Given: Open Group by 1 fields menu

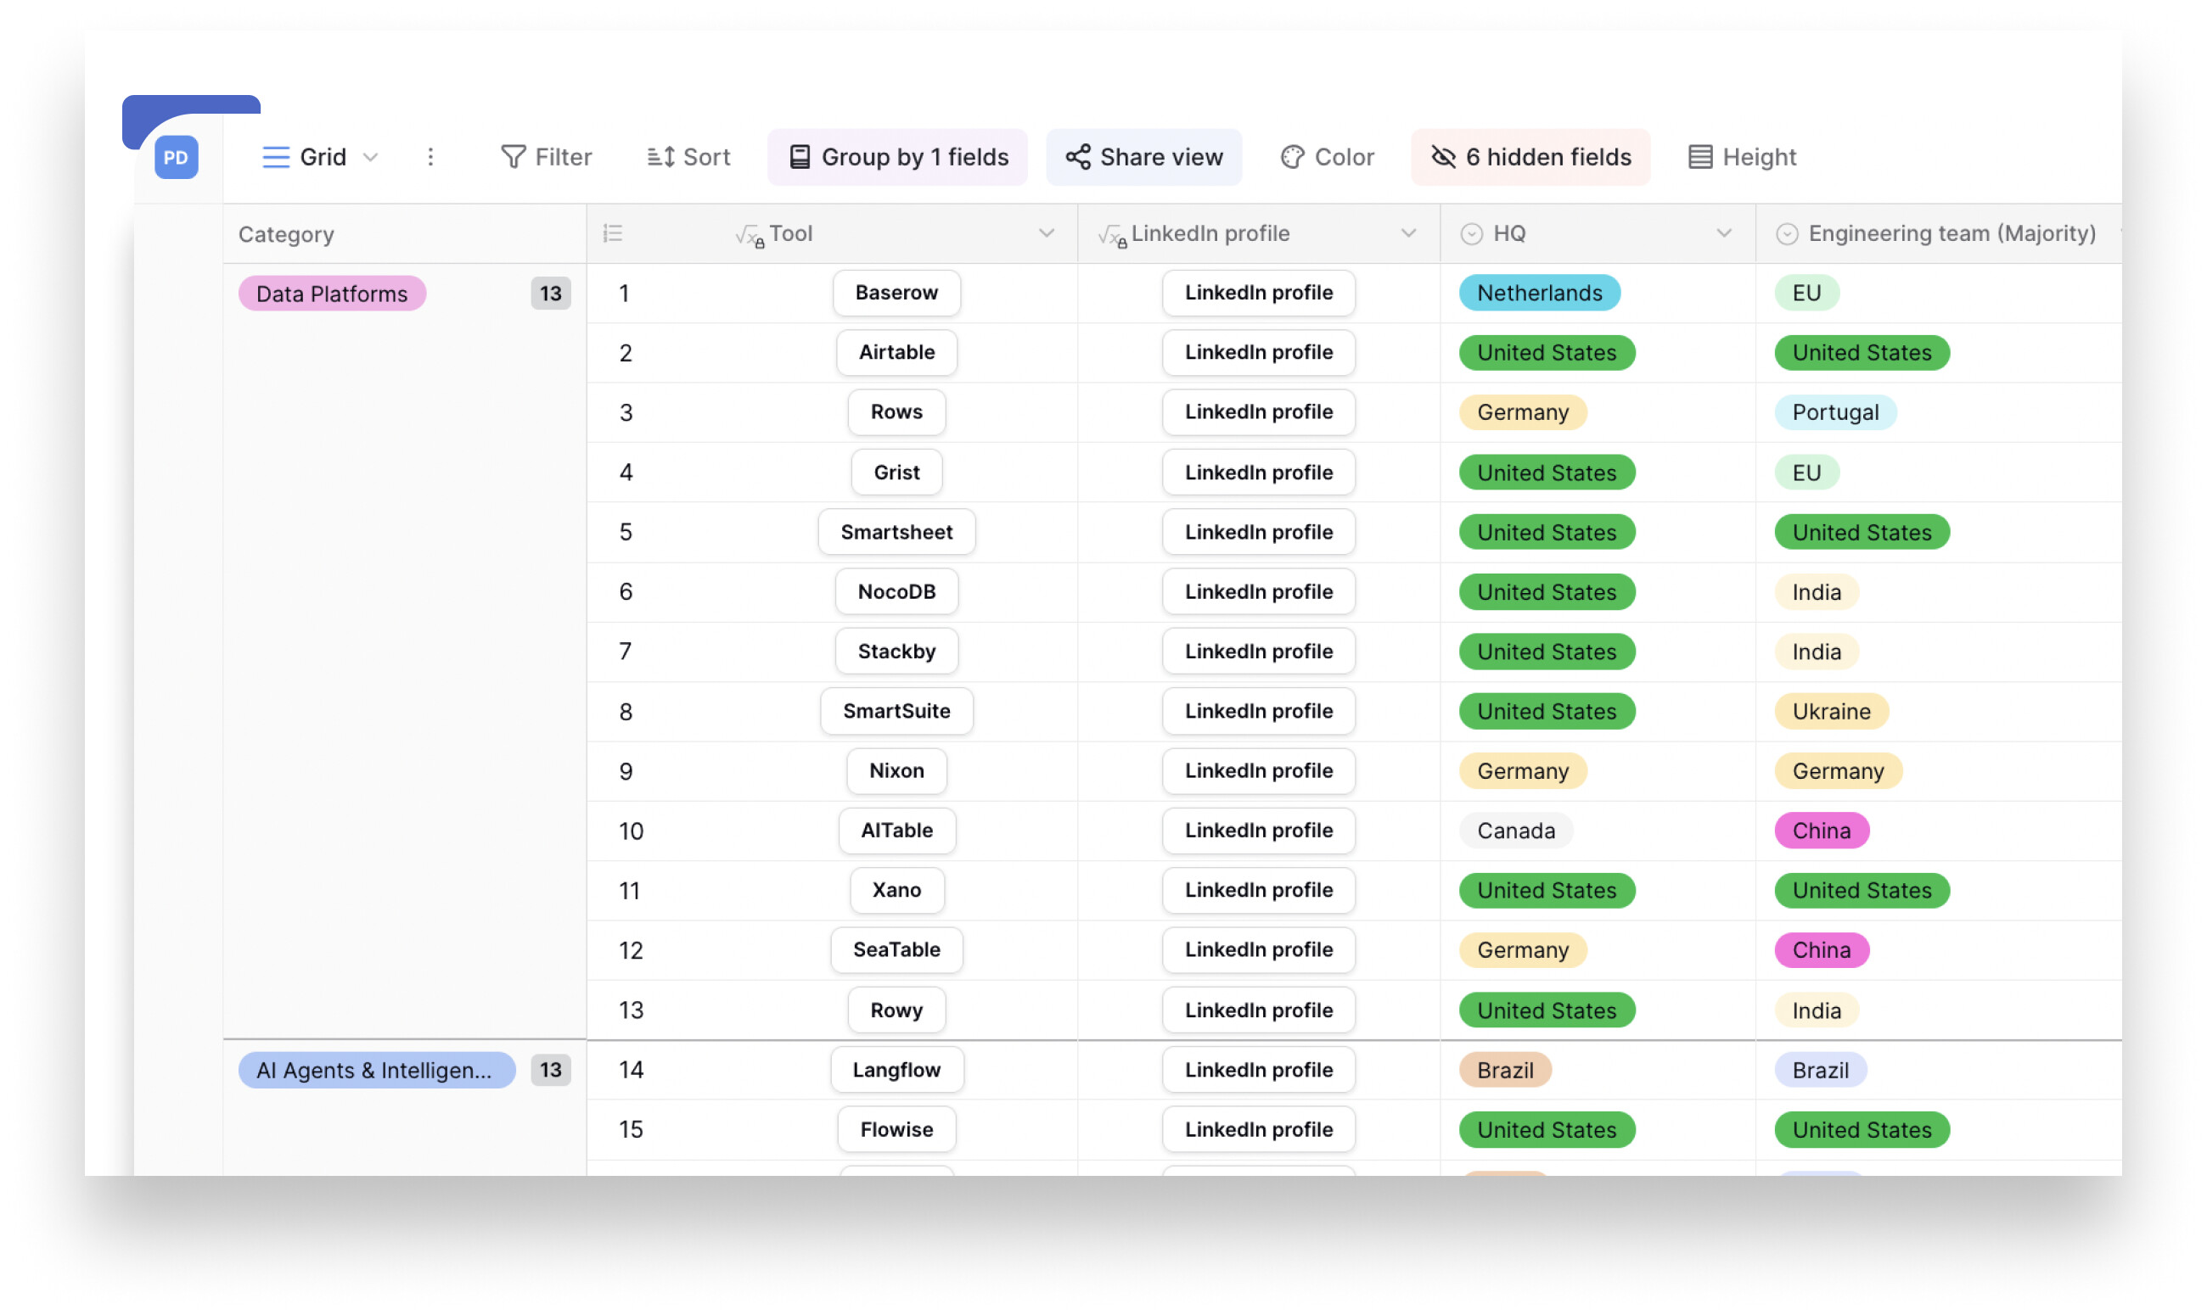Looking at the screenshot, I should pyautogui.click(x=897, y=157).
